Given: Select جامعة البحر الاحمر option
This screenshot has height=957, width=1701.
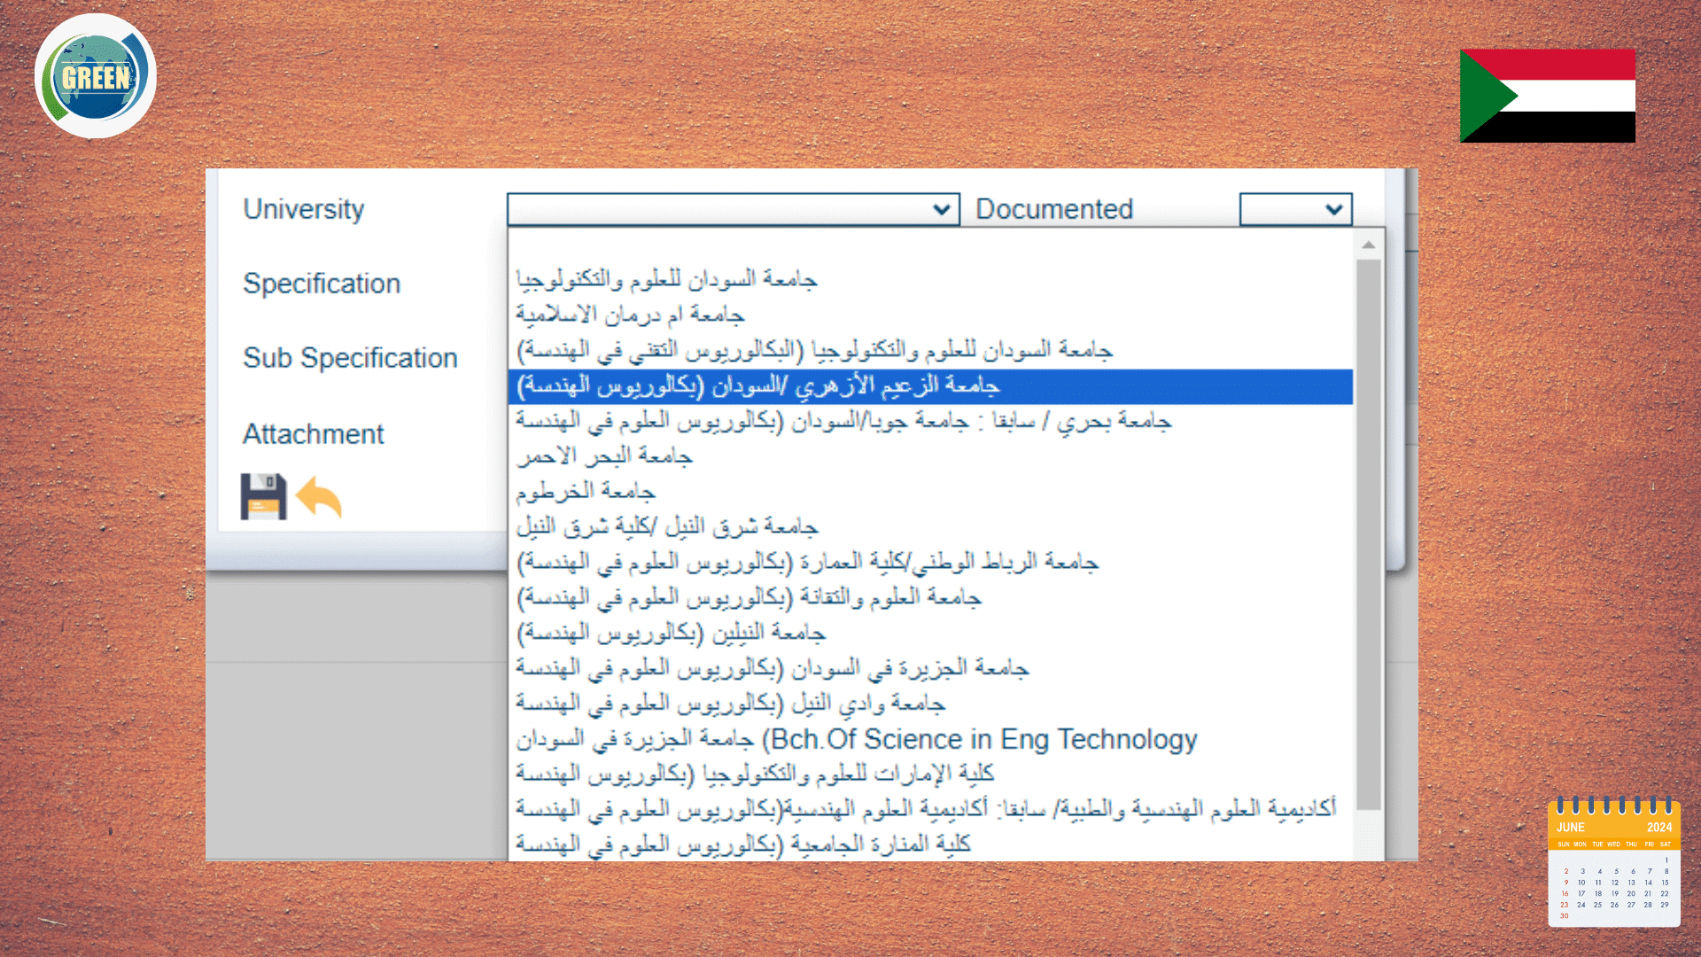Looking at the screenshot, I should [604, 457].
